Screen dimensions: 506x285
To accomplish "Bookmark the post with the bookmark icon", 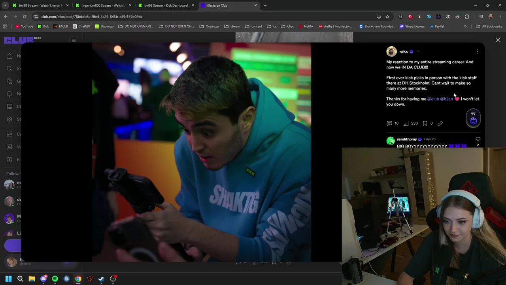I will coord(425,123).
